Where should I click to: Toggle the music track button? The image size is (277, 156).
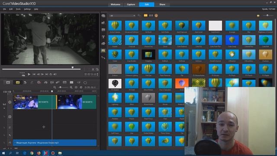10,143
